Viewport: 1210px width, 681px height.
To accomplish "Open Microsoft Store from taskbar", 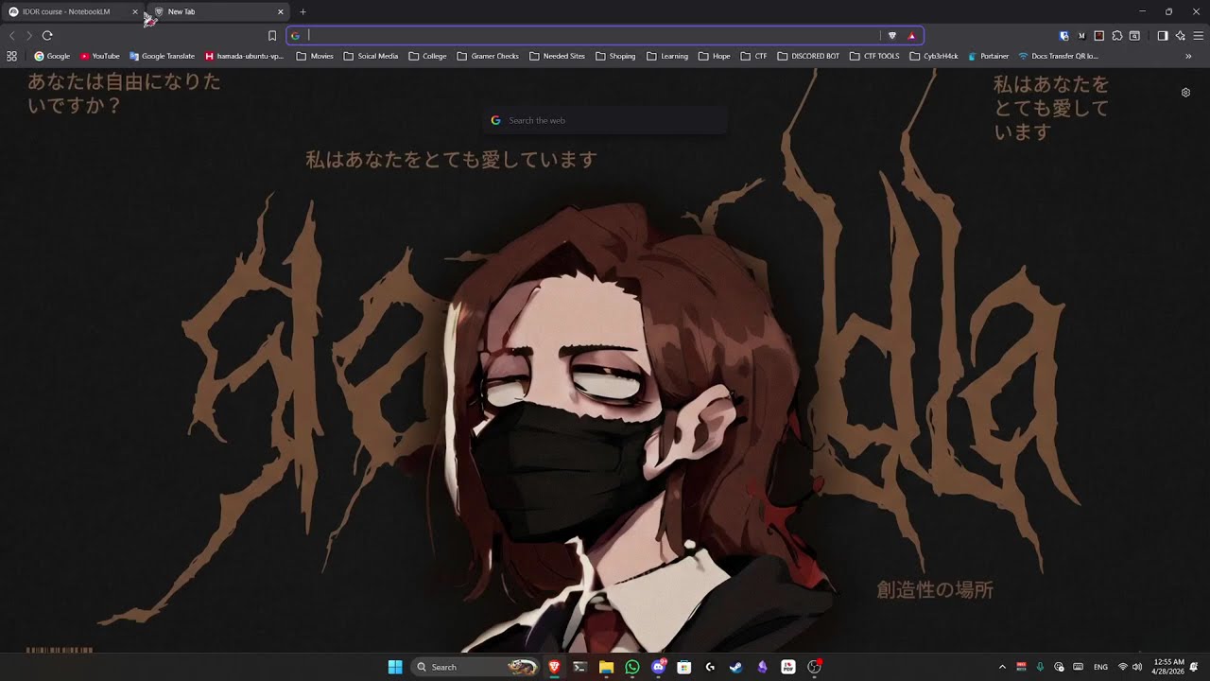I will coord(684,667).
